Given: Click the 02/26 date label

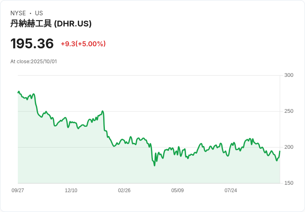Looking at the screenshot, I should (124, 191).
